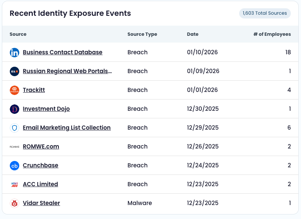
Task: Click the orange Trackitt logo icon
Action: click(x=14, y=90)
